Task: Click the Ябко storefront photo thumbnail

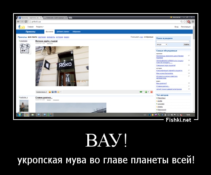Action: click(62, 66)
